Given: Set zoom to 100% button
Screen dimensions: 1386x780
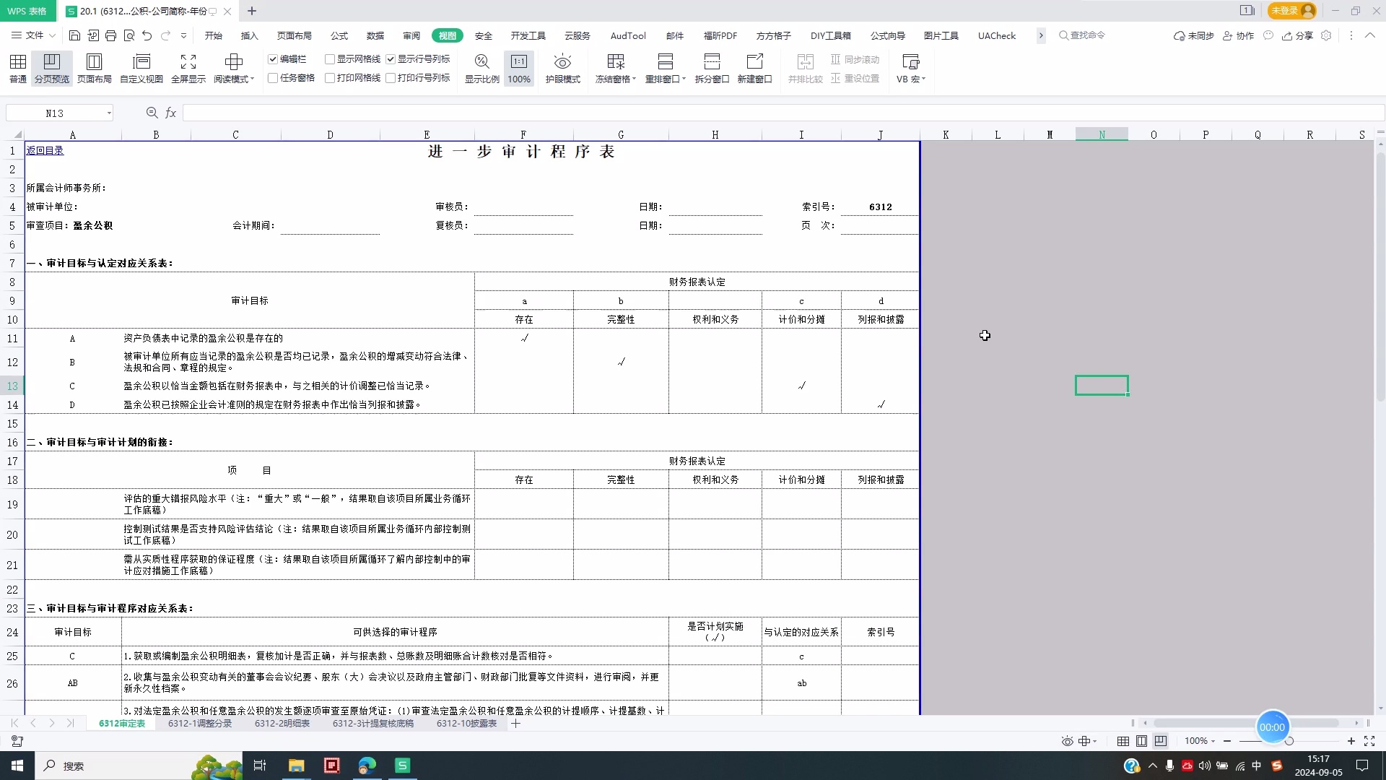Looking at the screenshot, I should click(519, 69).
